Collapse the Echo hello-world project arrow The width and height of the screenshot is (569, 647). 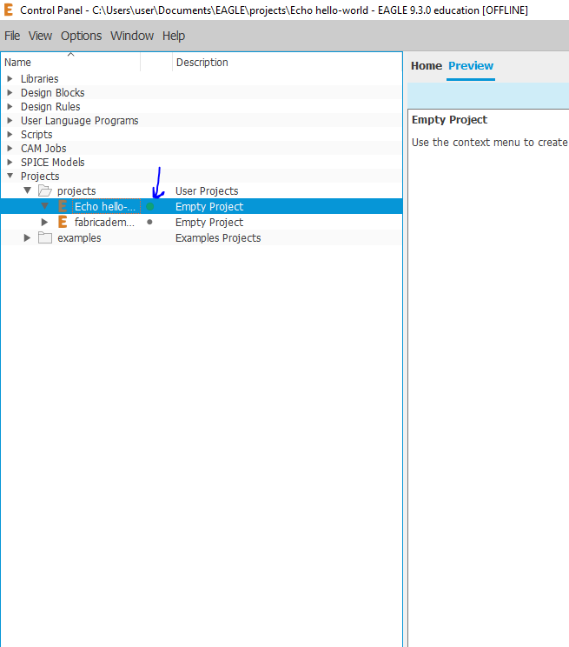pyautogui.click(x=44, y=206)
